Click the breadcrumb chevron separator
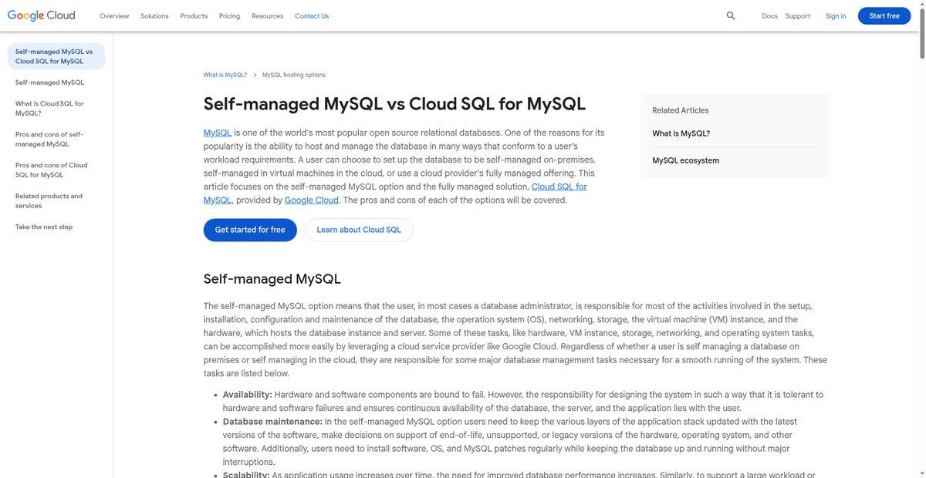The width and height of the screenshot is (926, 478). pos(255,75)
